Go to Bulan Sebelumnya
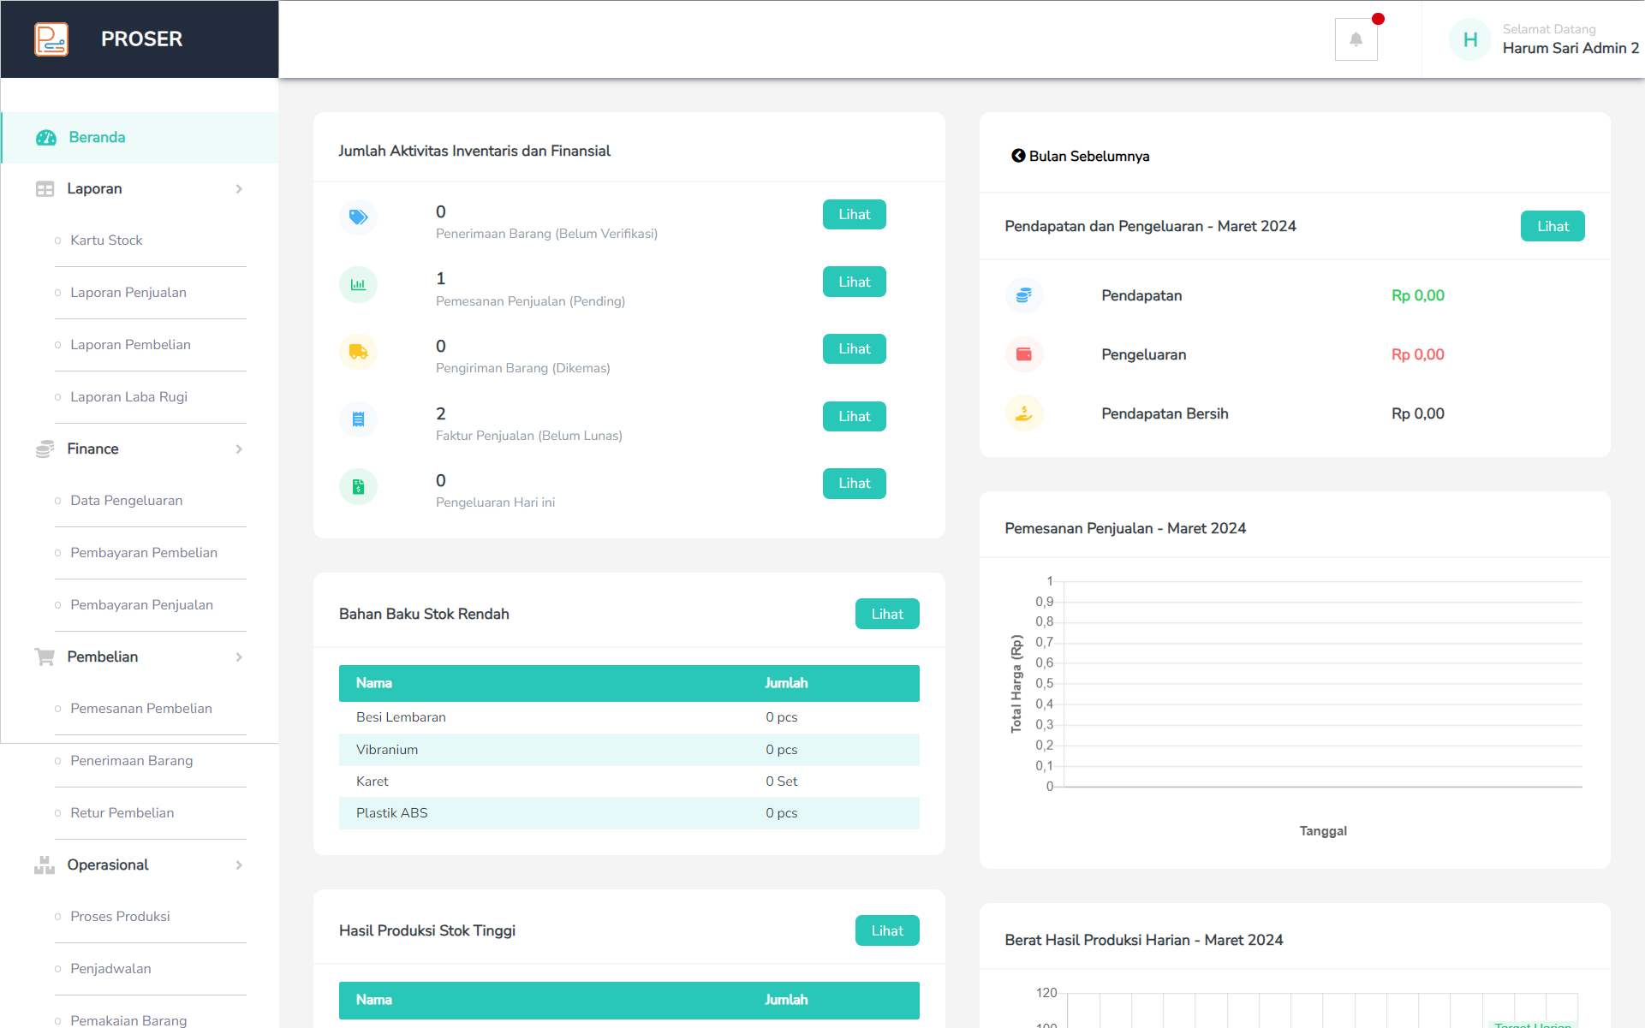The image size is (1645, 1028). pyautogui.click(x=1081, y=156)
